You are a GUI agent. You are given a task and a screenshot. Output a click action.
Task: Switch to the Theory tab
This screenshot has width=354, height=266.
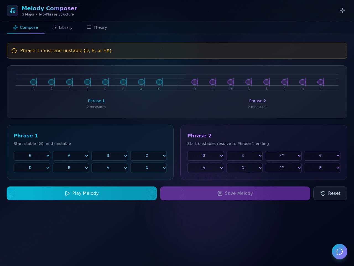(97, 27)
